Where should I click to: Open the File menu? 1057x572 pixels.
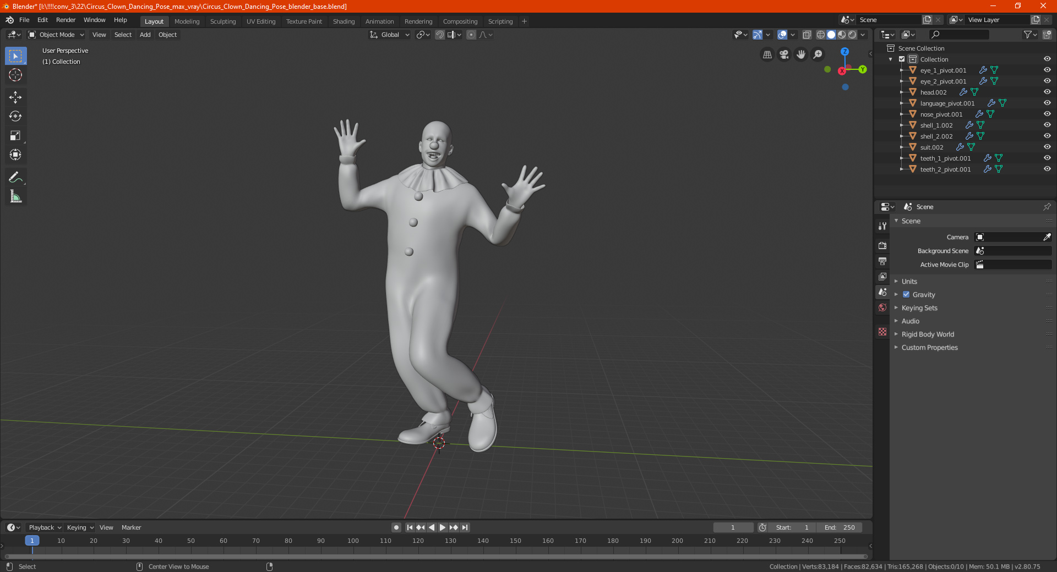[x=24, y=20]
